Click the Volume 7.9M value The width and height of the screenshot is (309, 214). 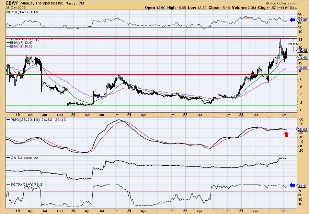(x=244, y=8)
